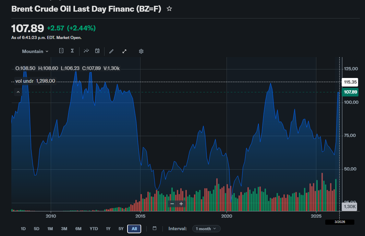Click the market open timestamp text
The width and height of the screenshot is (365, 236).
click(46, 38)
